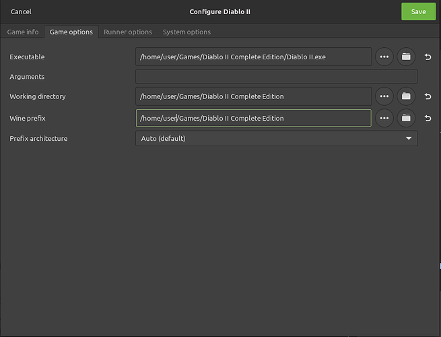Click inside the Wine prefix path field

tap(253, 118)
